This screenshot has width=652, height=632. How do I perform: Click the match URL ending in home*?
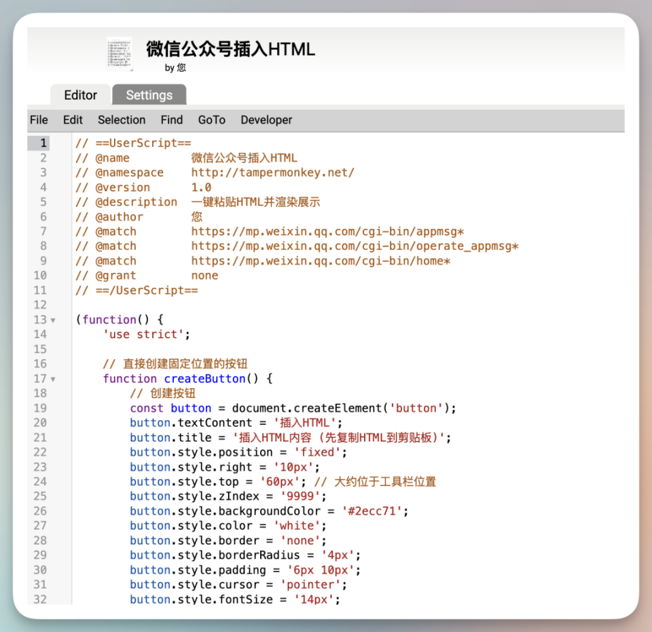(321, 261)
